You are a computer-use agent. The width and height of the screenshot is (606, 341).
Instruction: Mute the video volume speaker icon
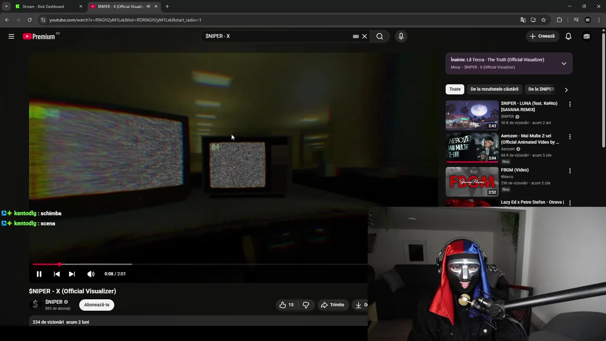pyautogui.click(x=91, y=274)
